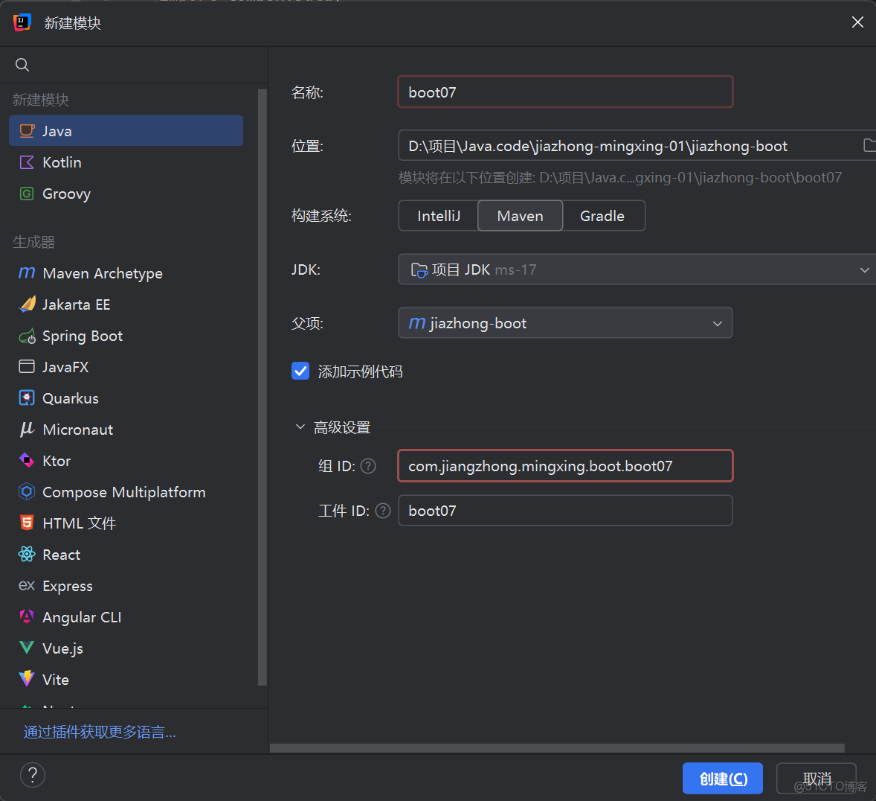The image size is (876, 801).
Task: Select the Quarkus generator
Action: (x=67, y=398)
